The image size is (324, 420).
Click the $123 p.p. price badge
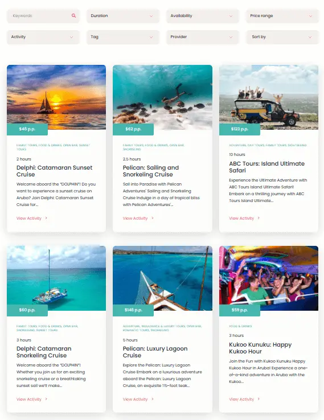click(x=240, y=129)
